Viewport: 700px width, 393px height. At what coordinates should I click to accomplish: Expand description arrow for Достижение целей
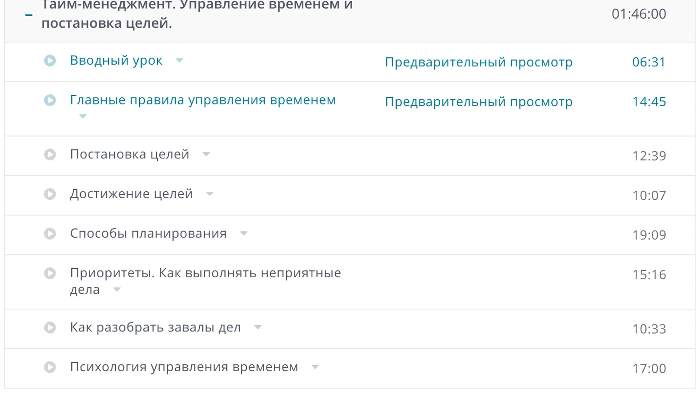210,194
